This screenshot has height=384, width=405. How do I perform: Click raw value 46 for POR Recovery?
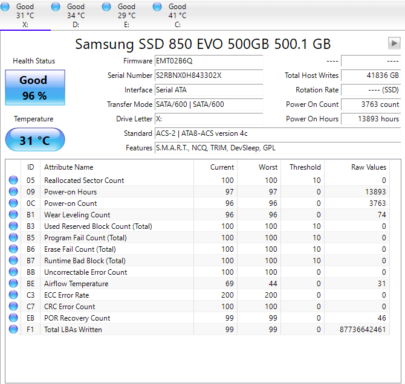382,318
